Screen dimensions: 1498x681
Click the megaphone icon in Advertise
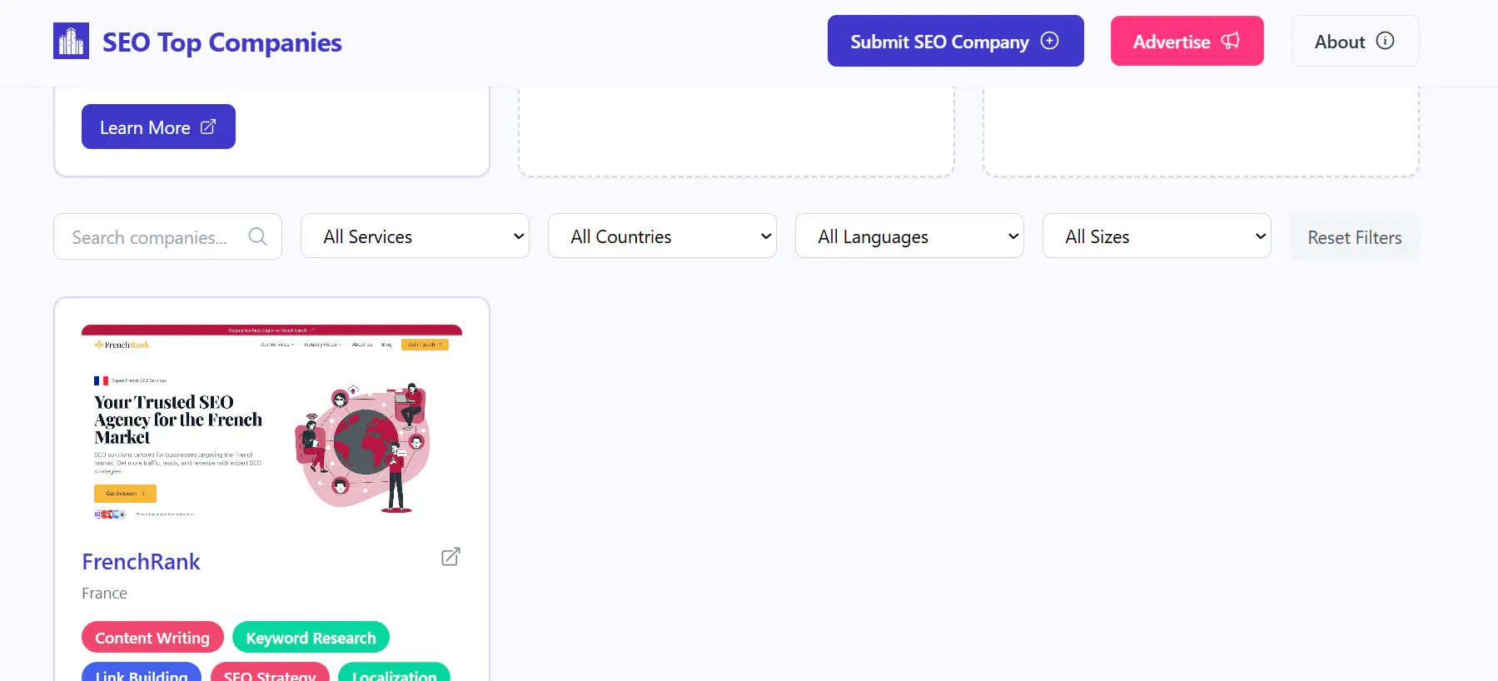pos(1231,41)
